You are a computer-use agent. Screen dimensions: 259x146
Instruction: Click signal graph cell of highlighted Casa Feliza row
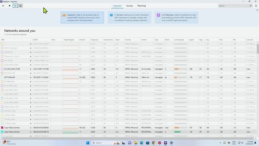[70, 132]
